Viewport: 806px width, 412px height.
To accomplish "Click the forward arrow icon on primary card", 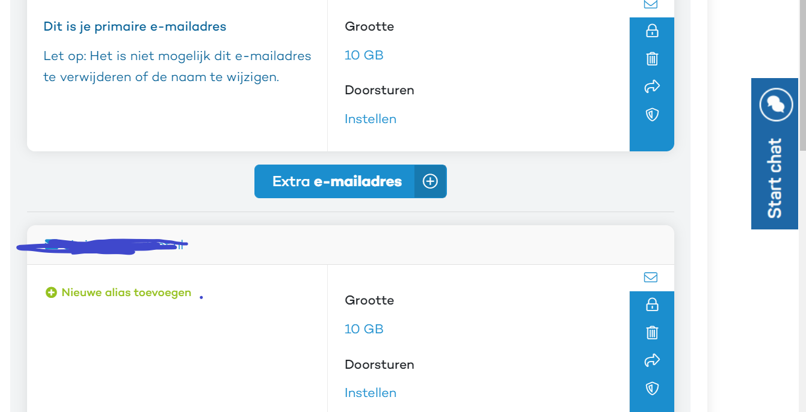I will (652, 86).
